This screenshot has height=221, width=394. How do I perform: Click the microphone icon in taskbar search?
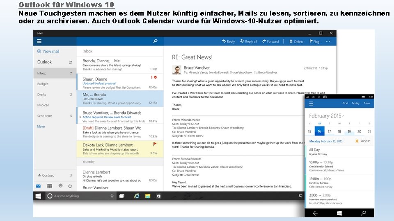(112, 196)
